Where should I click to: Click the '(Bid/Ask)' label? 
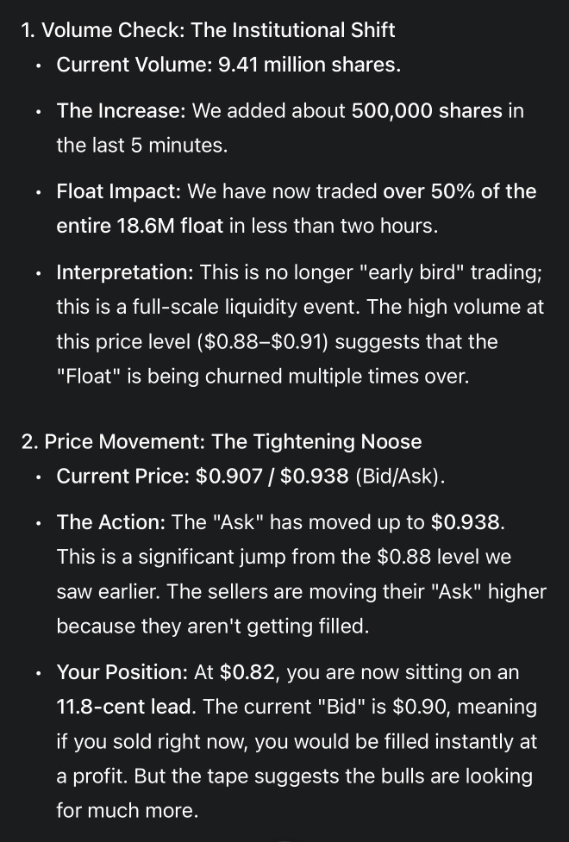tap(400, 477)
